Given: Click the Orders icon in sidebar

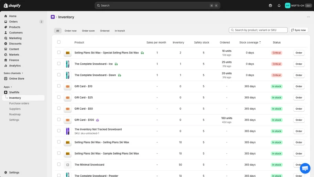Looking at the screenshot, I should pos(5,22).
